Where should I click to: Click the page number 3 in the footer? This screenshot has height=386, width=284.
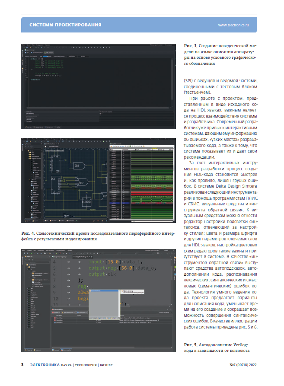point(22,364)
